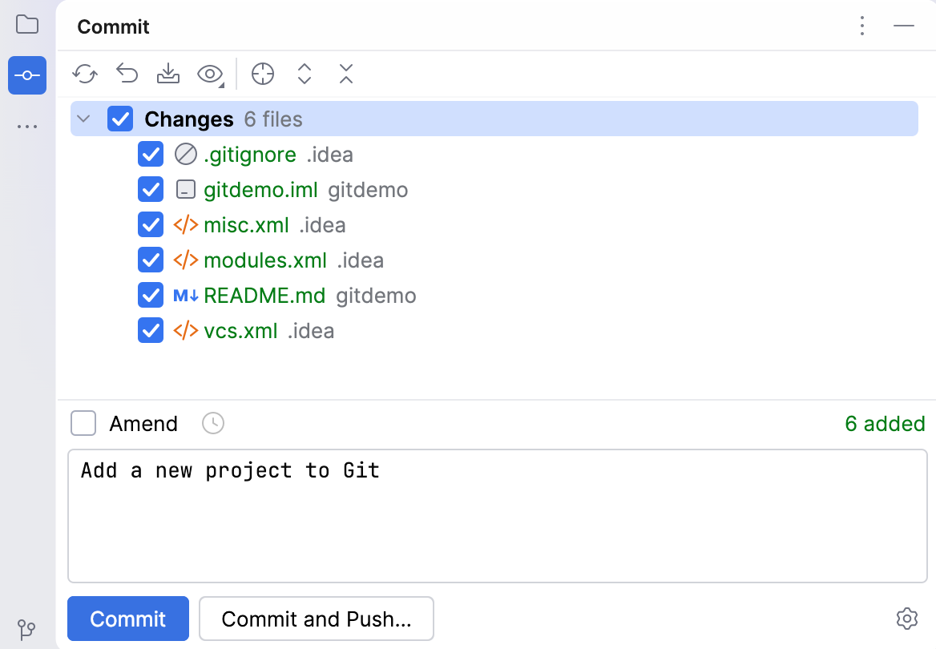
Task: Click the eye icon to change view options
Action: pos(208,74)
